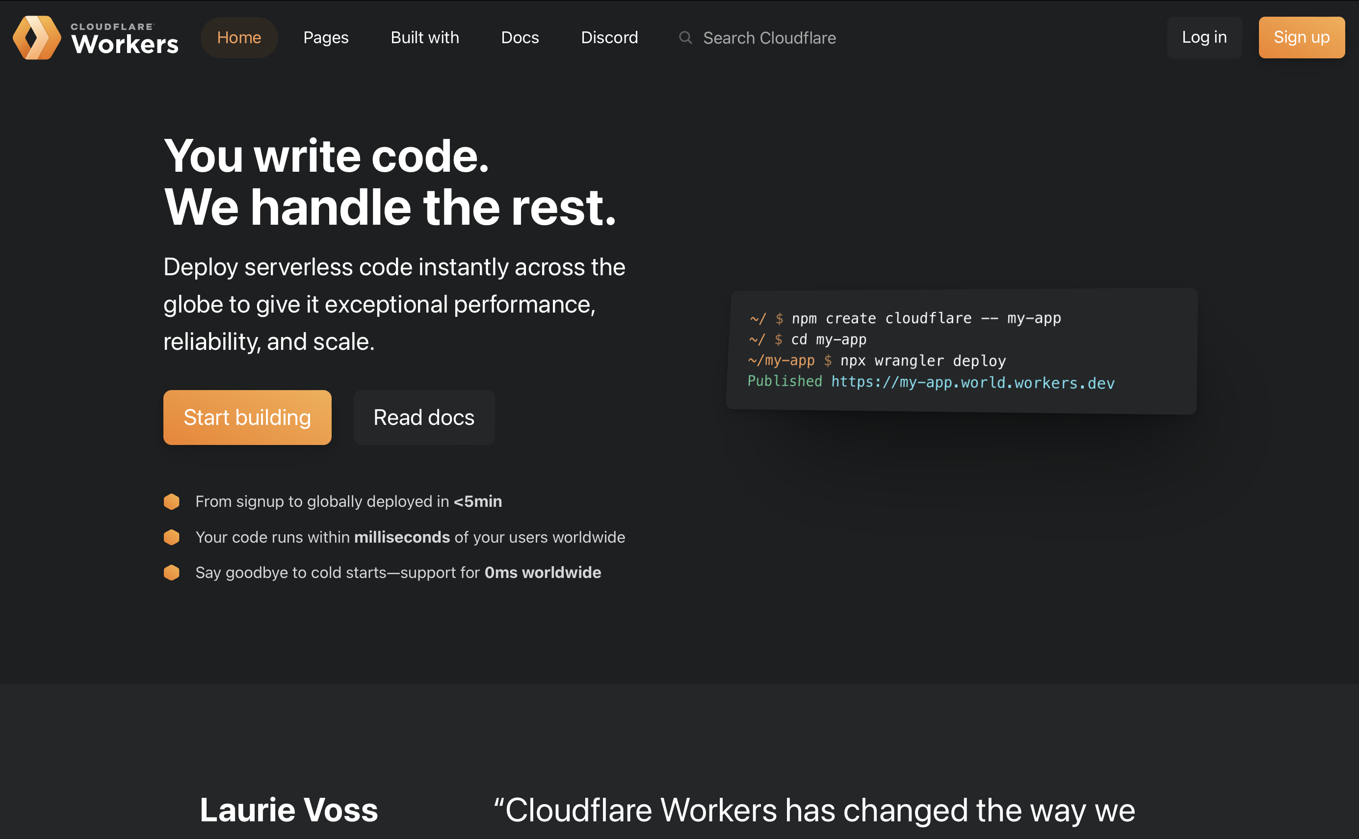Visit the Discord nav link

(610, 37)
